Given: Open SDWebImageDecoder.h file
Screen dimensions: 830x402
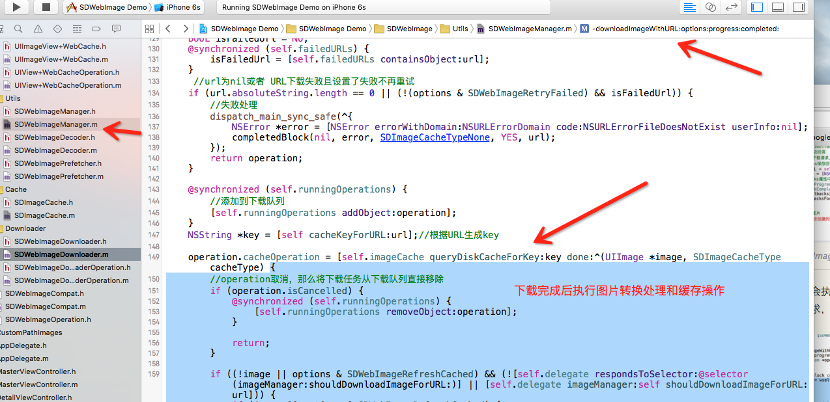Looking at the screenshot, I should coord(54,137).
